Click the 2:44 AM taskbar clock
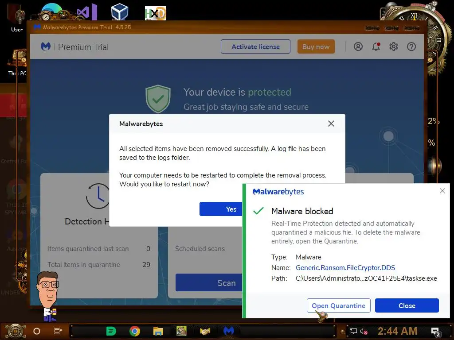The image size is (454, 340). point(398,331)
